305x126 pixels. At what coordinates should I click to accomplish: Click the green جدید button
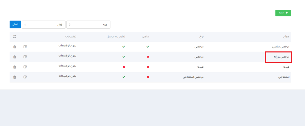[283, 13]
